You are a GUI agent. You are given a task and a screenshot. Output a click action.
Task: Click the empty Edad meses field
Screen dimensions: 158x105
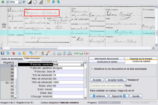pyautogui.click(x=68, y=89)
